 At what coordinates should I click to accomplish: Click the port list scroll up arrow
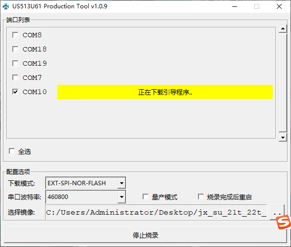coord(283,28)
